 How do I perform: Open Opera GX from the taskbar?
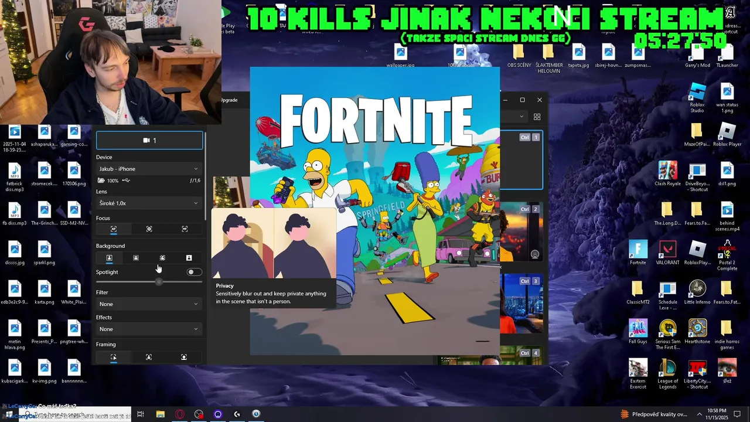click(179, 414)
